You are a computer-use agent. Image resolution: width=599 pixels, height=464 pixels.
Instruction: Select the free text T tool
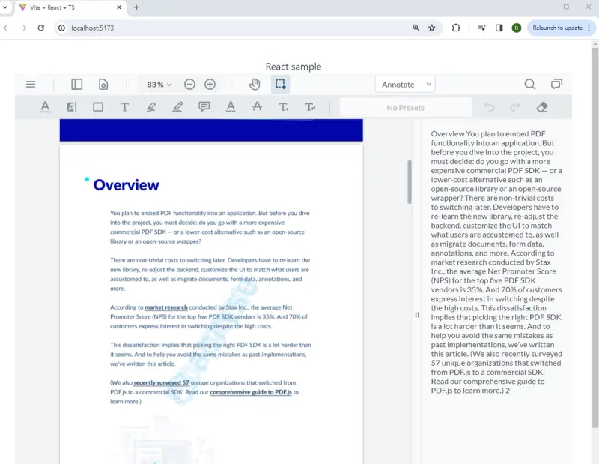click(124, 107)
